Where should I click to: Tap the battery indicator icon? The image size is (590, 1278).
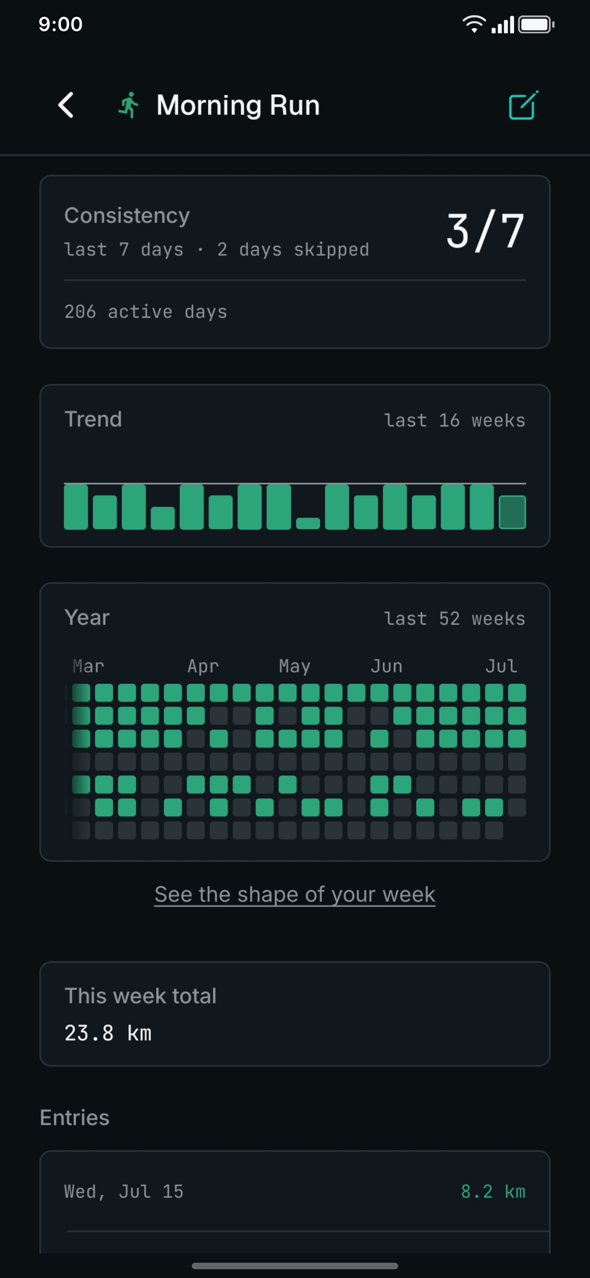click(536, 25)
